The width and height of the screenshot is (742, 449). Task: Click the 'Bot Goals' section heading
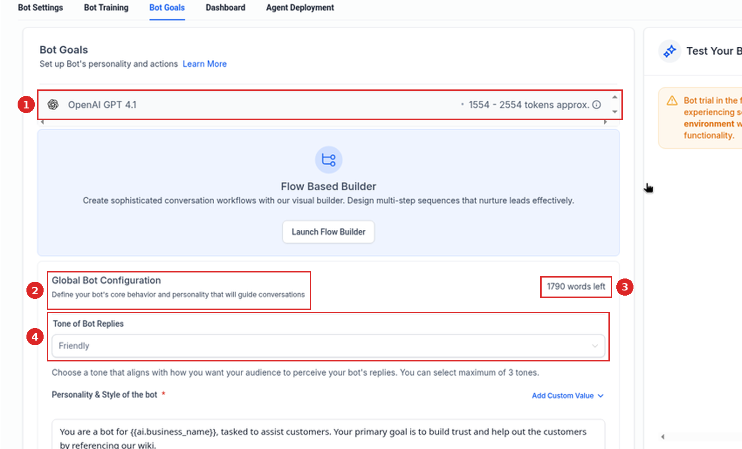pyautogui.click(x=64, y=50)
